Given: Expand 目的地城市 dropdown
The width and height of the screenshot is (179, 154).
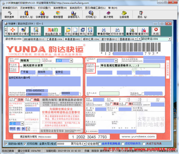Looking at the screenshot, I should [116, 61].
